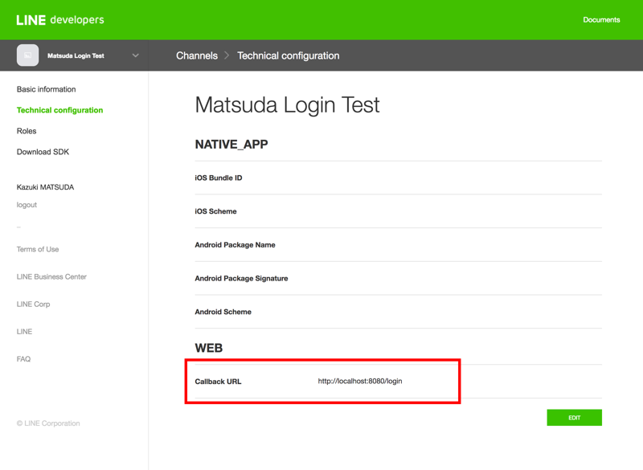
Task: Select Technical configuration in sidebar
Action: [59, 110]
